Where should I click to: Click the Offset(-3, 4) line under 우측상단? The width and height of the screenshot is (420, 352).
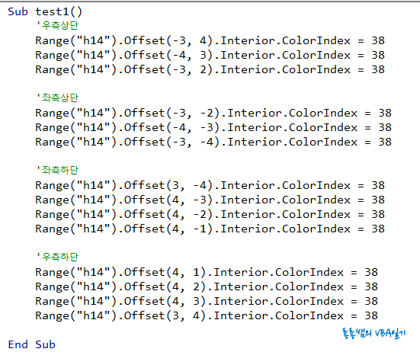coord(210,40)
